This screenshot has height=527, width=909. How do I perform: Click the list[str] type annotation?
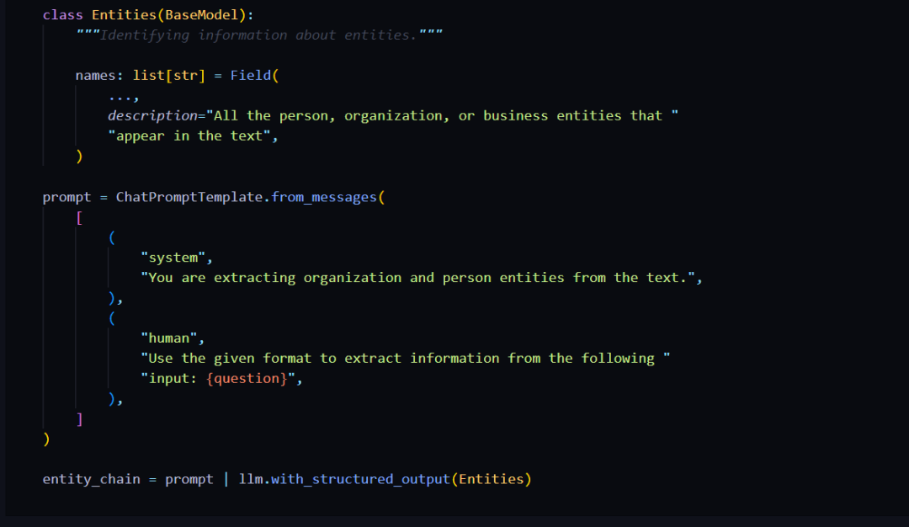[168, 75]
